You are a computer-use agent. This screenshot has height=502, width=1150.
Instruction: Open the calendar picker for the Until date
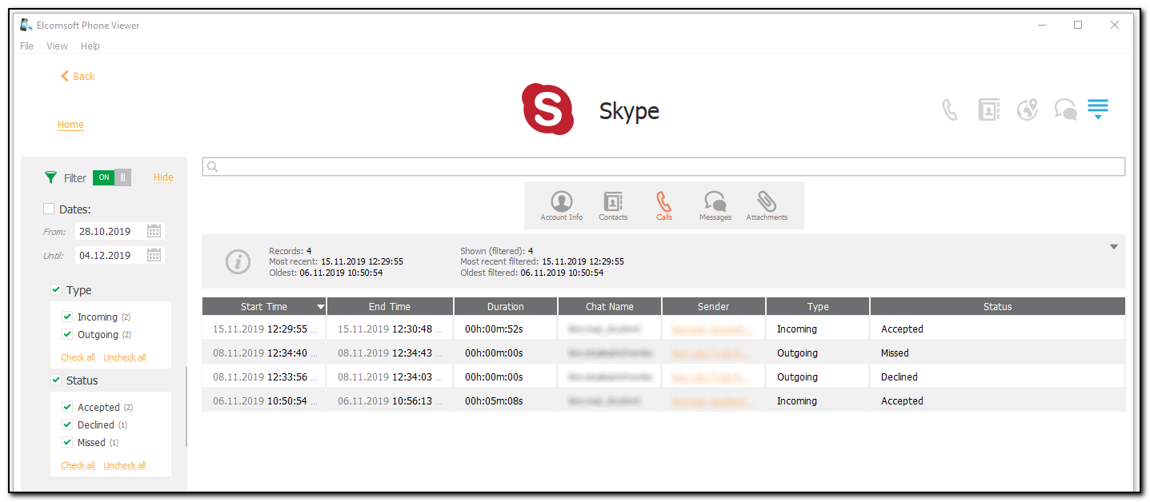coord(154,255)
